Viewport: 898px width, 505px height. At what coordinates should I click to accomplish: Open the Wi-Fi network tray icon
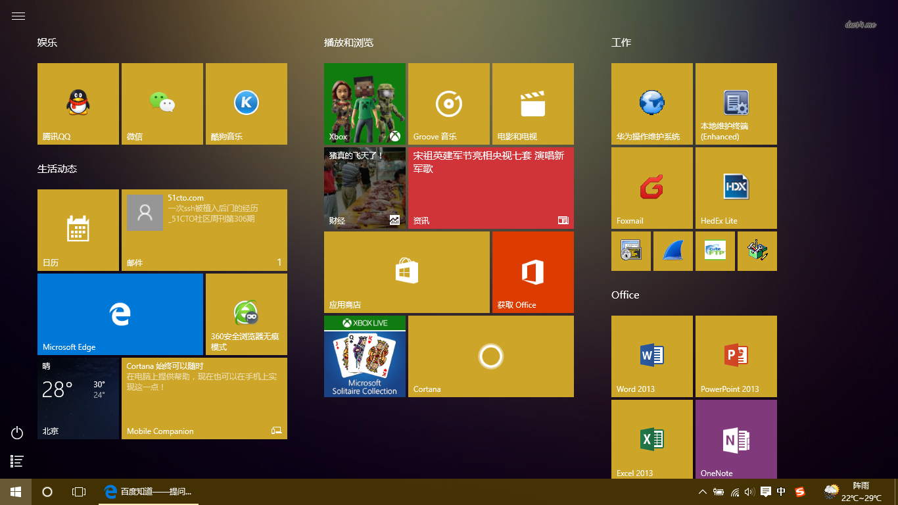click(735, 492)
